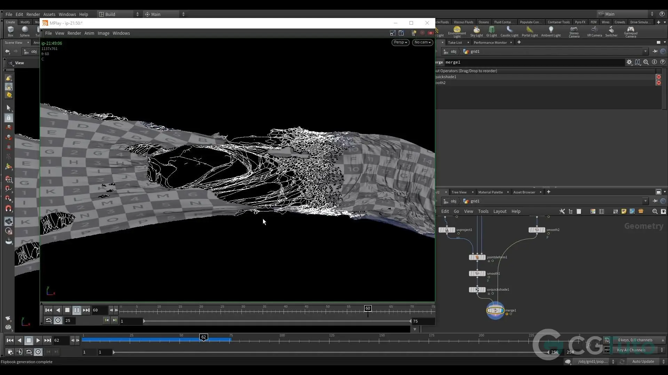The height and width of the screenshot is (375, 668).
Task: Open the Layout menu in network editor
Action: pyautogui.click(x=500, y=211)
